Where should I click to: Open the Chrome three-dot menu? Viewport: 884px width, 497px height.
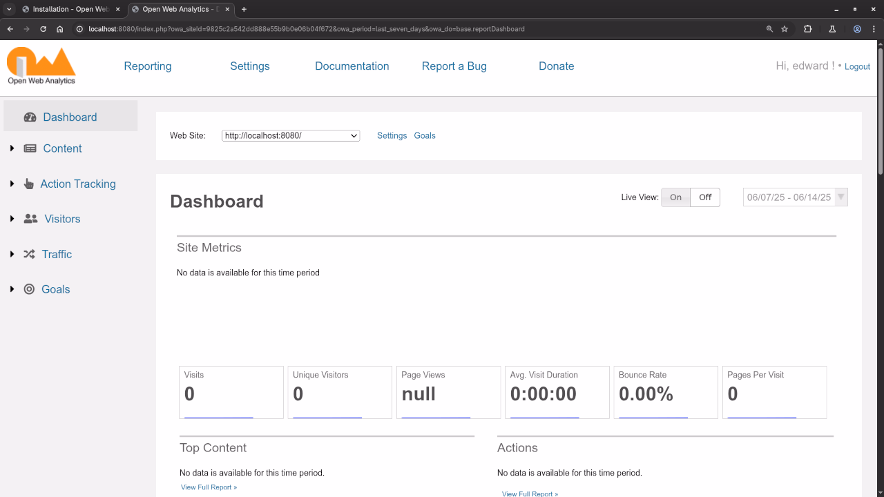point(874,29)
